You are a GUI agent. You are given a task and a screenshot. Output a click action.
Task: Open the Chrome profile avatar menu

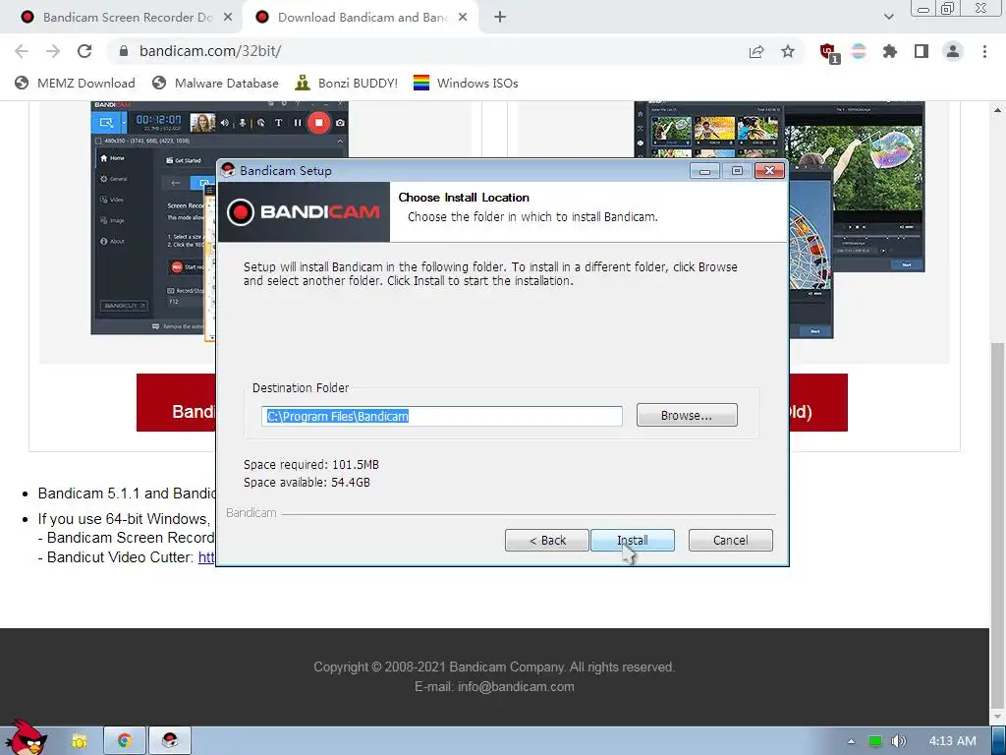953,51
